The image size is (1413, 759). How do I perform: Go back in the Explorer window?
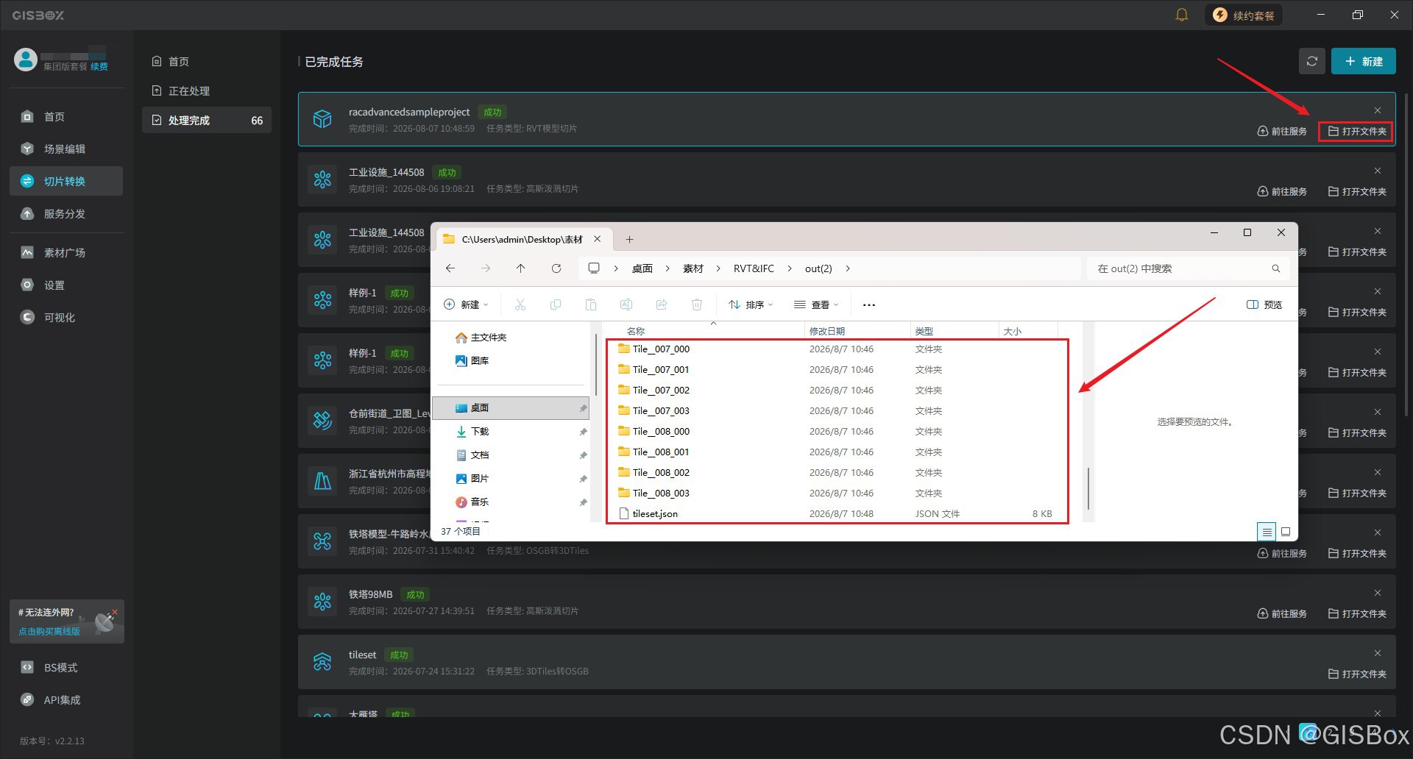(450, 268)
